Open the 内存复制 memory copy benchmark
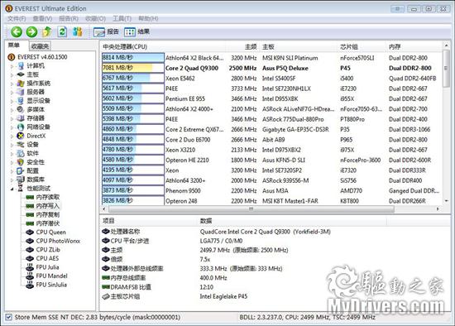 43,214
